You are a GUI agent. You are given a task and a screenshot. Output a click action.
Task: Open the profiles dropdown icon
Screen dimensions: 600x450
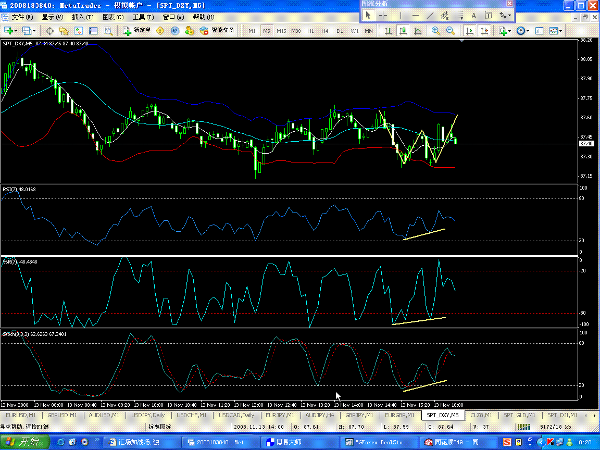pos(29,31)
